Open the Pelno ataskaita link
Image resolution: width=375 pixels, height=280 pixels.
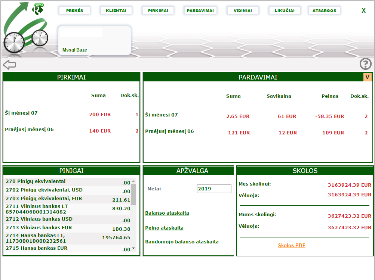coord(164,228)
